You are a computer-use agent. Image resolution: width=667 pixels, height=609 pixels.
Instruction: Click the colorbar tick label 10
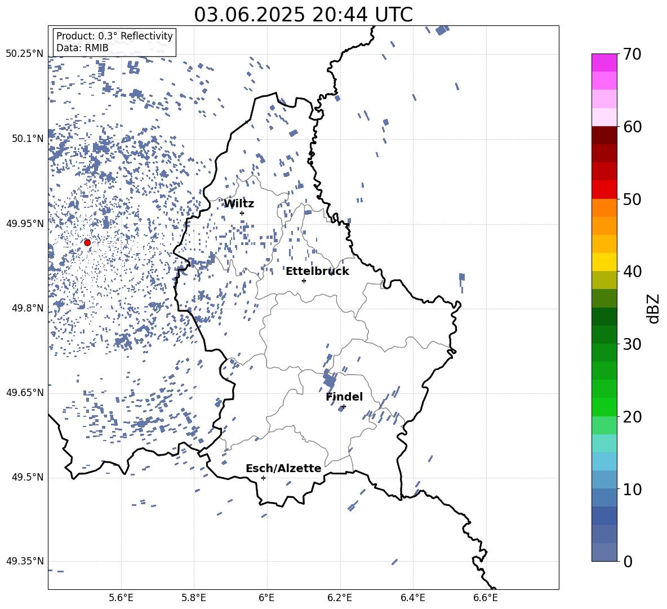click(x=632, y=489)
